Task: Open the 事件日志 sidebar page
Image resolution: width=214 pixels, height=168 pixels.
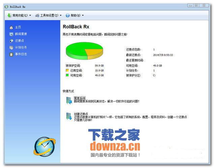Action: [21, 54]
